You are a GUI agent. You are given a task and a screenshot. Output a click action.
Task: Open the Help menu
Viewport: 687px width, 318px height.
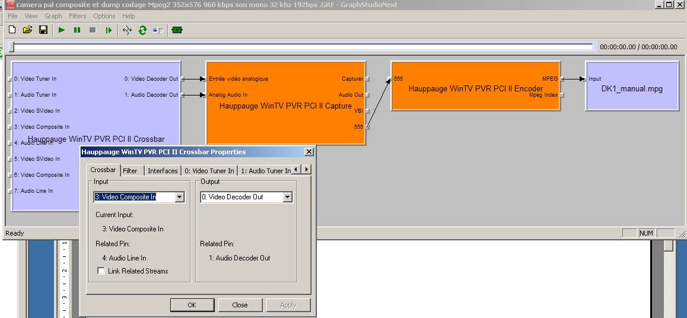click(x=128, y=16)
